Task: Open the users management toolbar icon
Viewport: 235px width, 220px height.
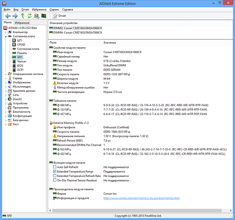Action: coord(36,16)
